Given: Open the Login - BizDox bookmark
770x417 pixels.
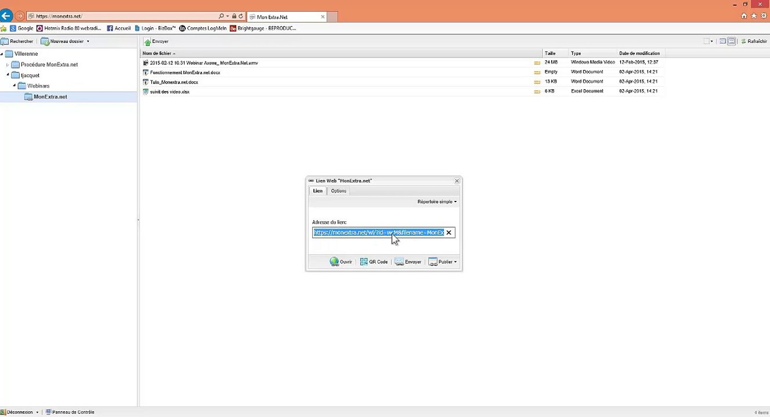Looking at the screenshot, I should [x=155, y=28].
